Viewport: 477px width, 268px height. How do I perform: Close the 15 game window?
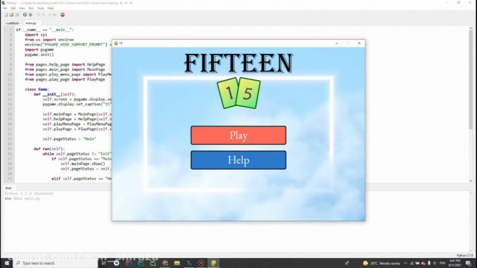pos(359,43)
